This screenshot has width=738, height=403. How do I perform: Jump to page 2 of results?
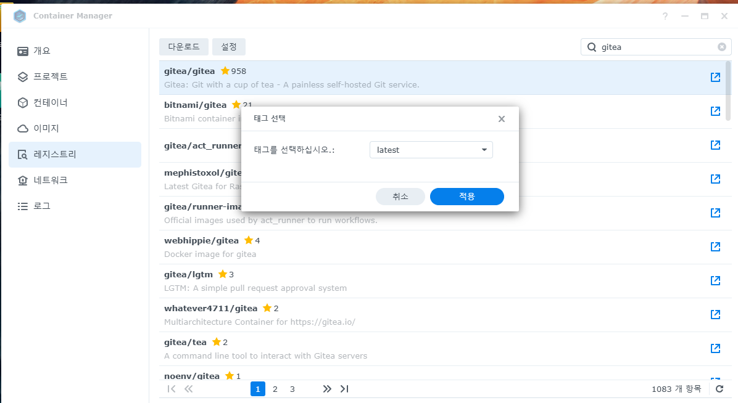pos(275,389)
